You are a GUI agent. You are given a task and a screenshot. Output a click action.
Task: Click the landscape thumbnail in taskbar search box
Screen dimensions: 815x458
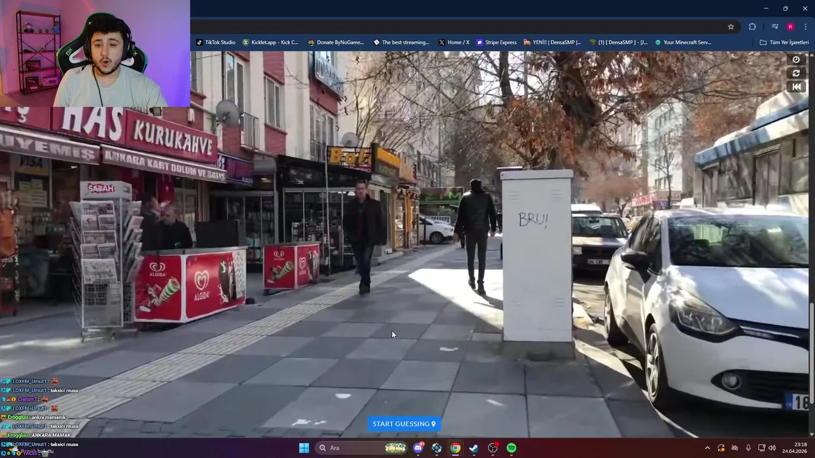(x=395, y=448)
